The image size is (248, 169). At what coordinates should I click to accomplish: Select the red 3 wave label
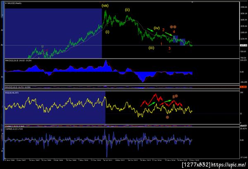[169, 48]
